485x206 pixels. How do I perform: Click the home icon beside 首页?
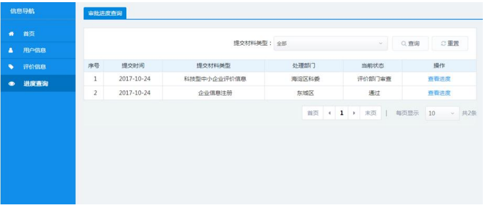11,34
